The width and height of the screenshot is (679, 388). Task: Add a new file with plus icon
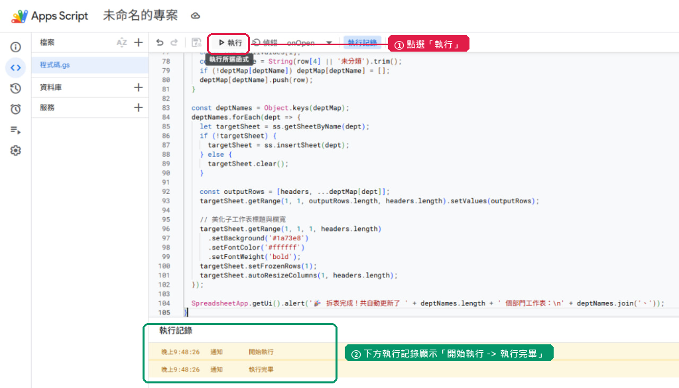[x=138, y=42]
